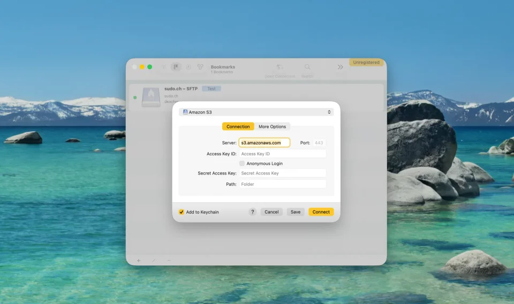Uncheck the Add to Keychain checkbox
This screenshot has height=304, width=514.
pyautogui.click(x=182, y=212)
